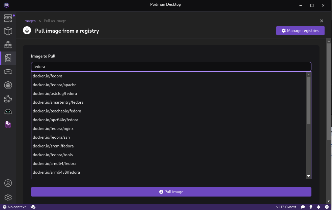Go to Containers in the sidebar

(x=8, y=31)
